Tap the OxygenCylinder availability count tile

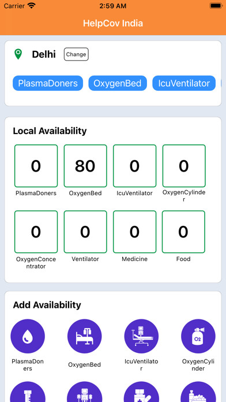click(184, 166)
